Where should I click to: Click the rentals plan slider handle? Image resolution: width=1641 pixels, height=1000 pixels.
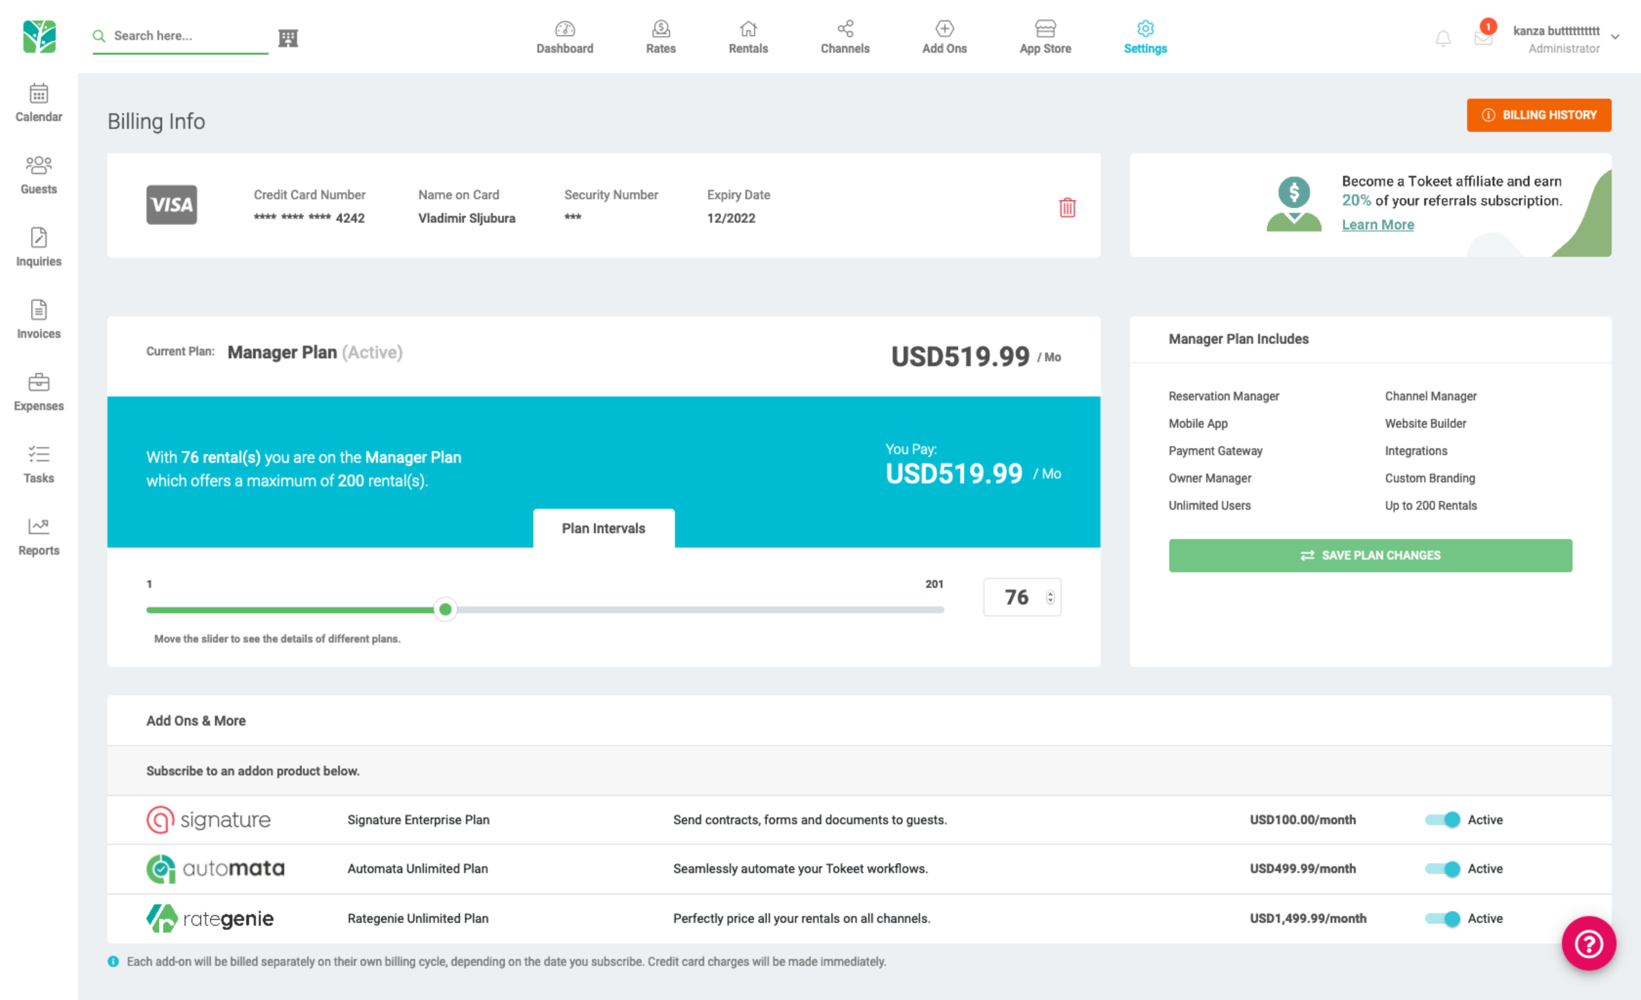click(445, 609)
